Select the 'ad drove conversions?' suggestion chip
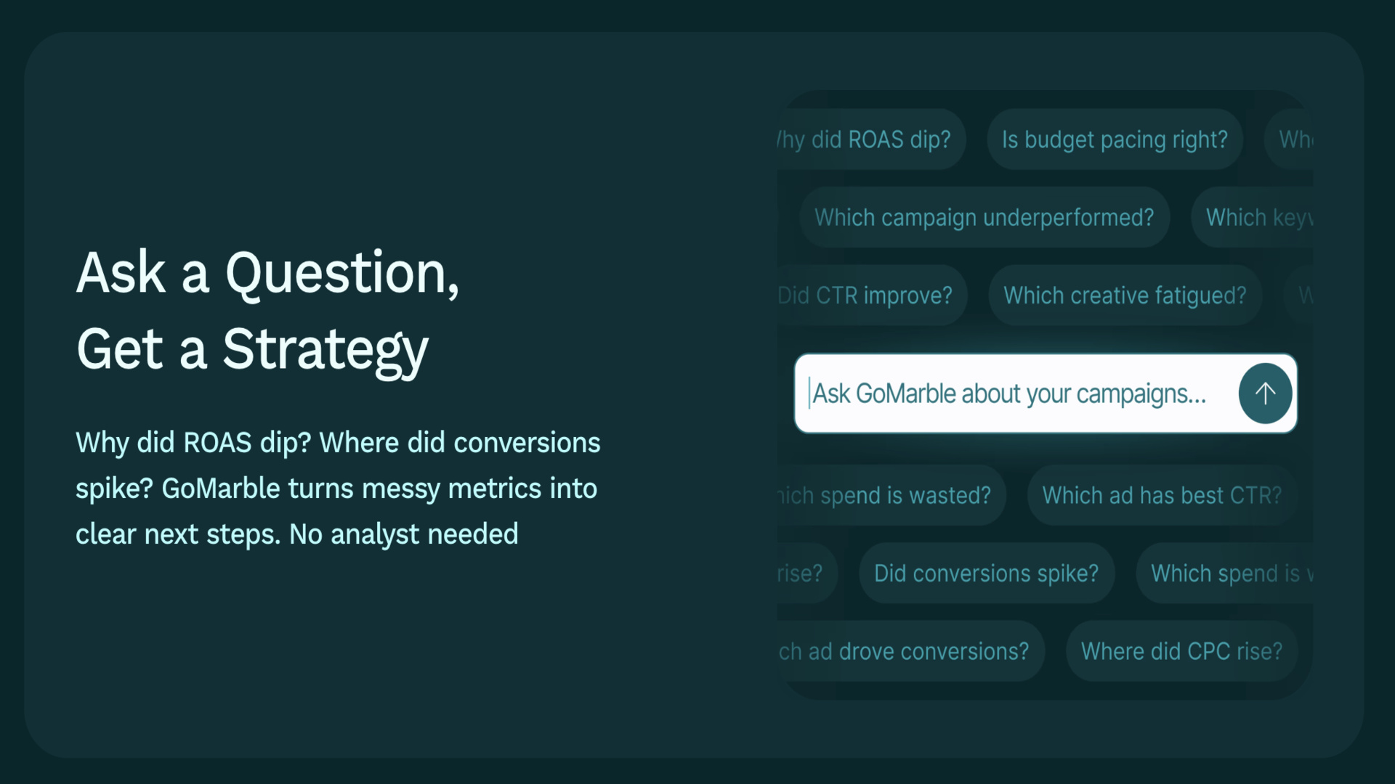The height and width of the screenshot is (784, 1395). [907, 651]
